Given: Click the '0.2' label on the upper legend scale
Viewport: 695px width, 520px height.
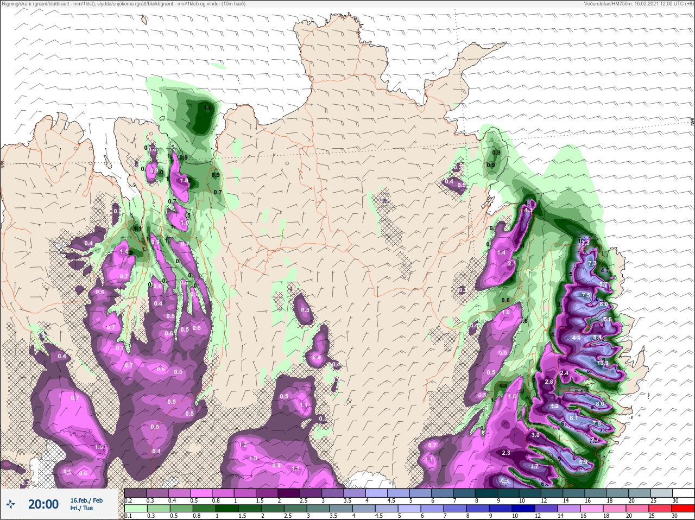Looking at the screenshot, I should (128, 500).
